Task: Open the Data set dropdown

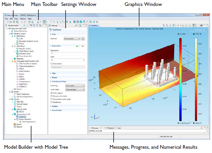Action: 72,39
